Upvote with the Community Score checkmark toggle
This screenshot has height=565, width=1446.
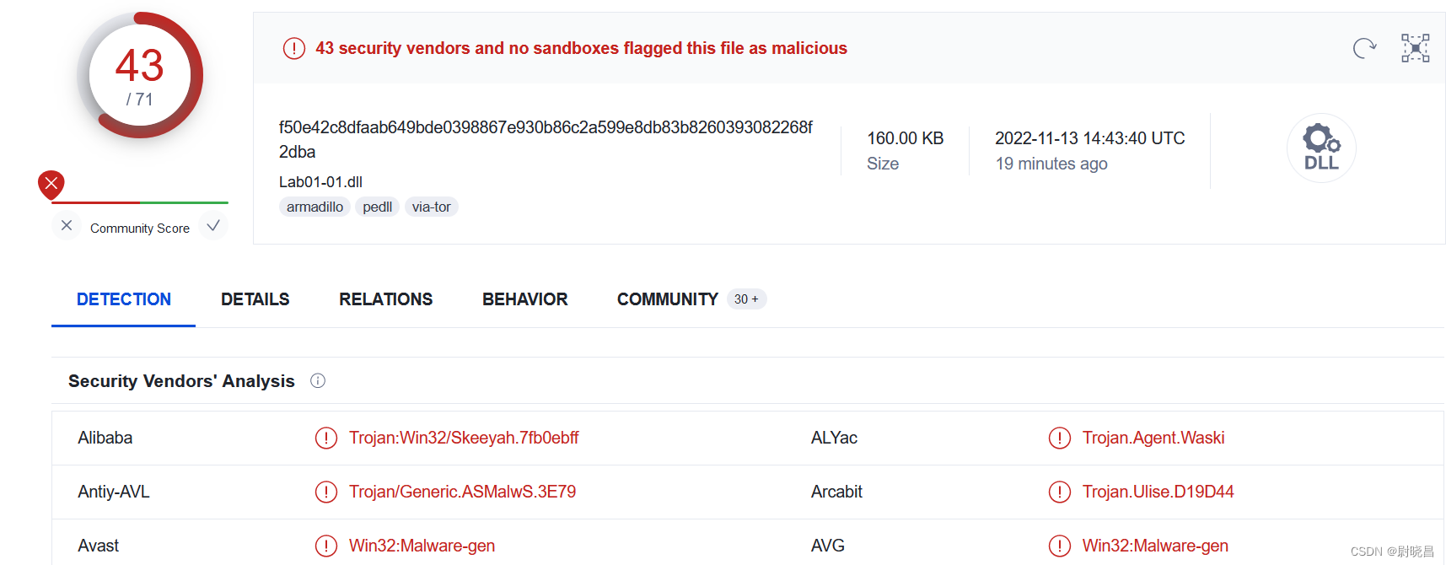213,226
